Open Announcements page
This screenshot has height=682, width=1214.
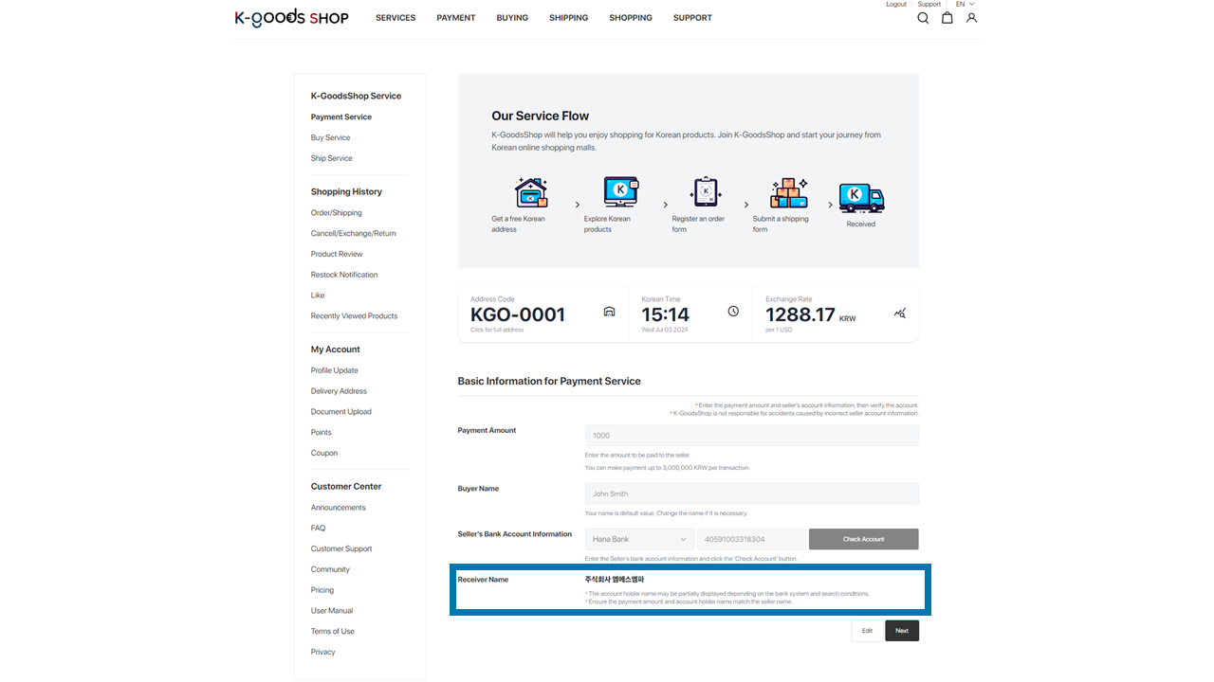pyautogui.click(x=339, y=508)
